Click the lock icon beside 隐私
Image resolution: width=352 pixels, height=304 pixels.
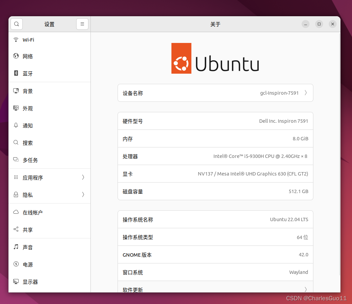(16, 194)
